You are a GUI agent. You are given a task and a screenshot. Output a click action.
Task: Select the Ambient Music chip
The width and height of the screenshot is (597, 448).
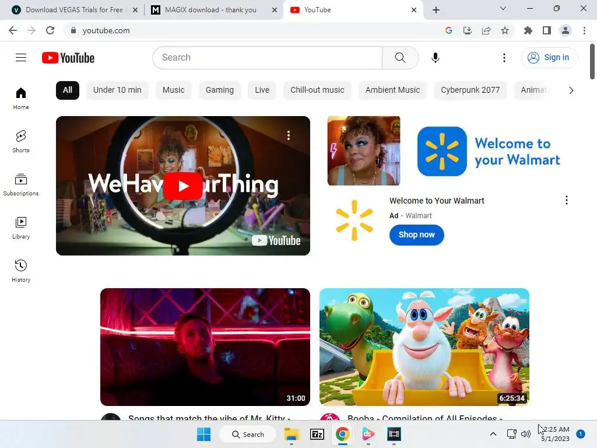click(x=392, y=90)
